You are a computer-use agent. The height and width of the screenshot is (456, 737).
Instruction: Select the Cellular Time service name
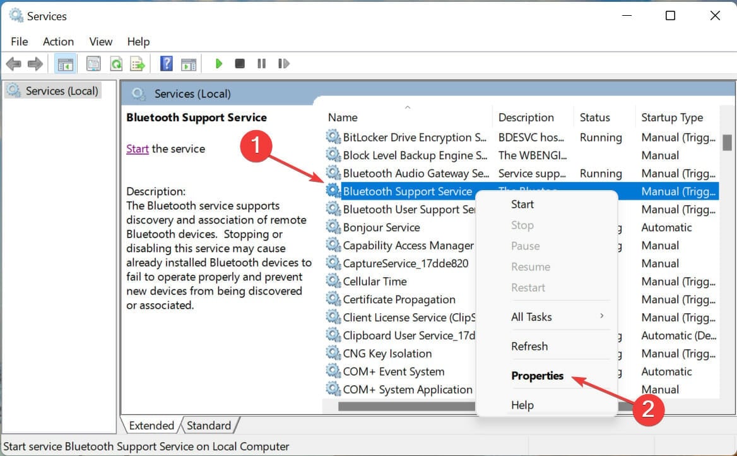375,282
